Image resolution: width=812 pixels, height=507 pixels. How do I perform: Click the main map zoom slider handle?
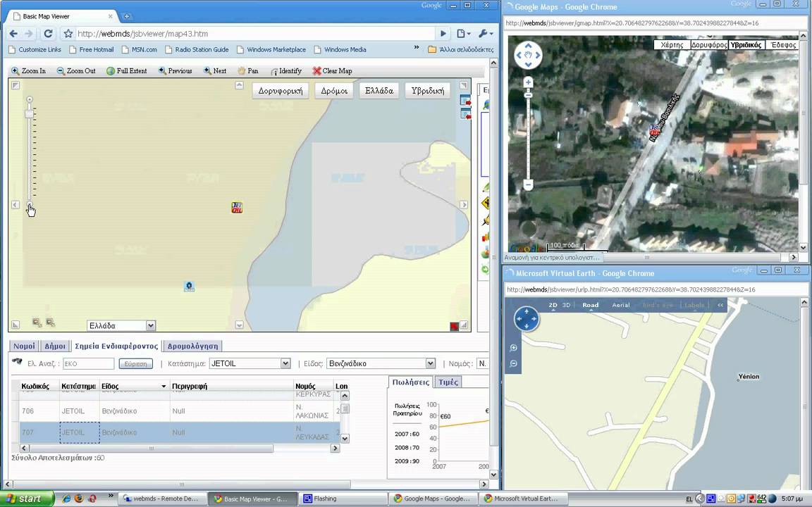30,113
